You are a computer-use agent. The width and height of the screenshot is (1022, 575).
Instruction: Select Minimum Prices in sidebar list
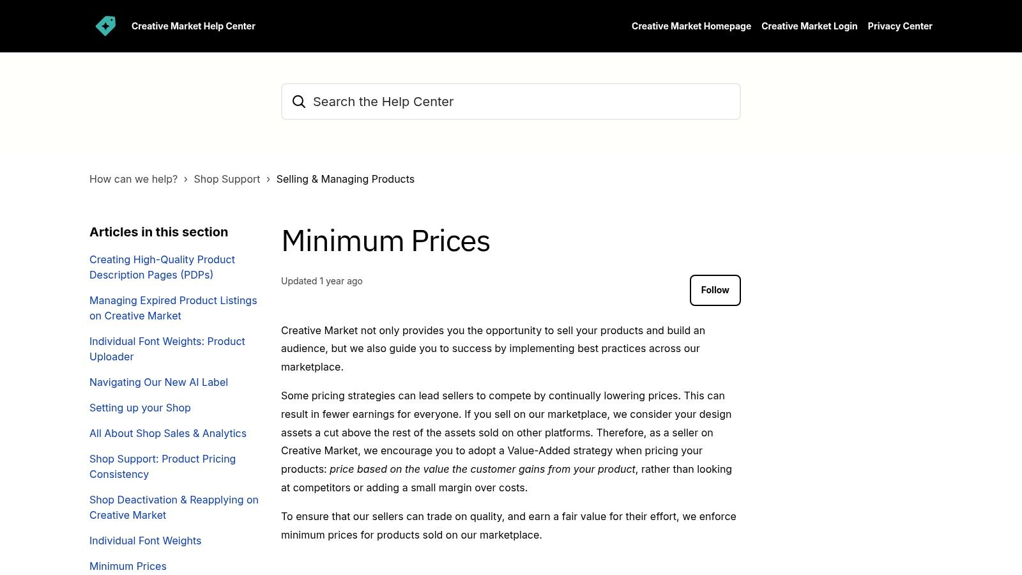coord(128,566)
